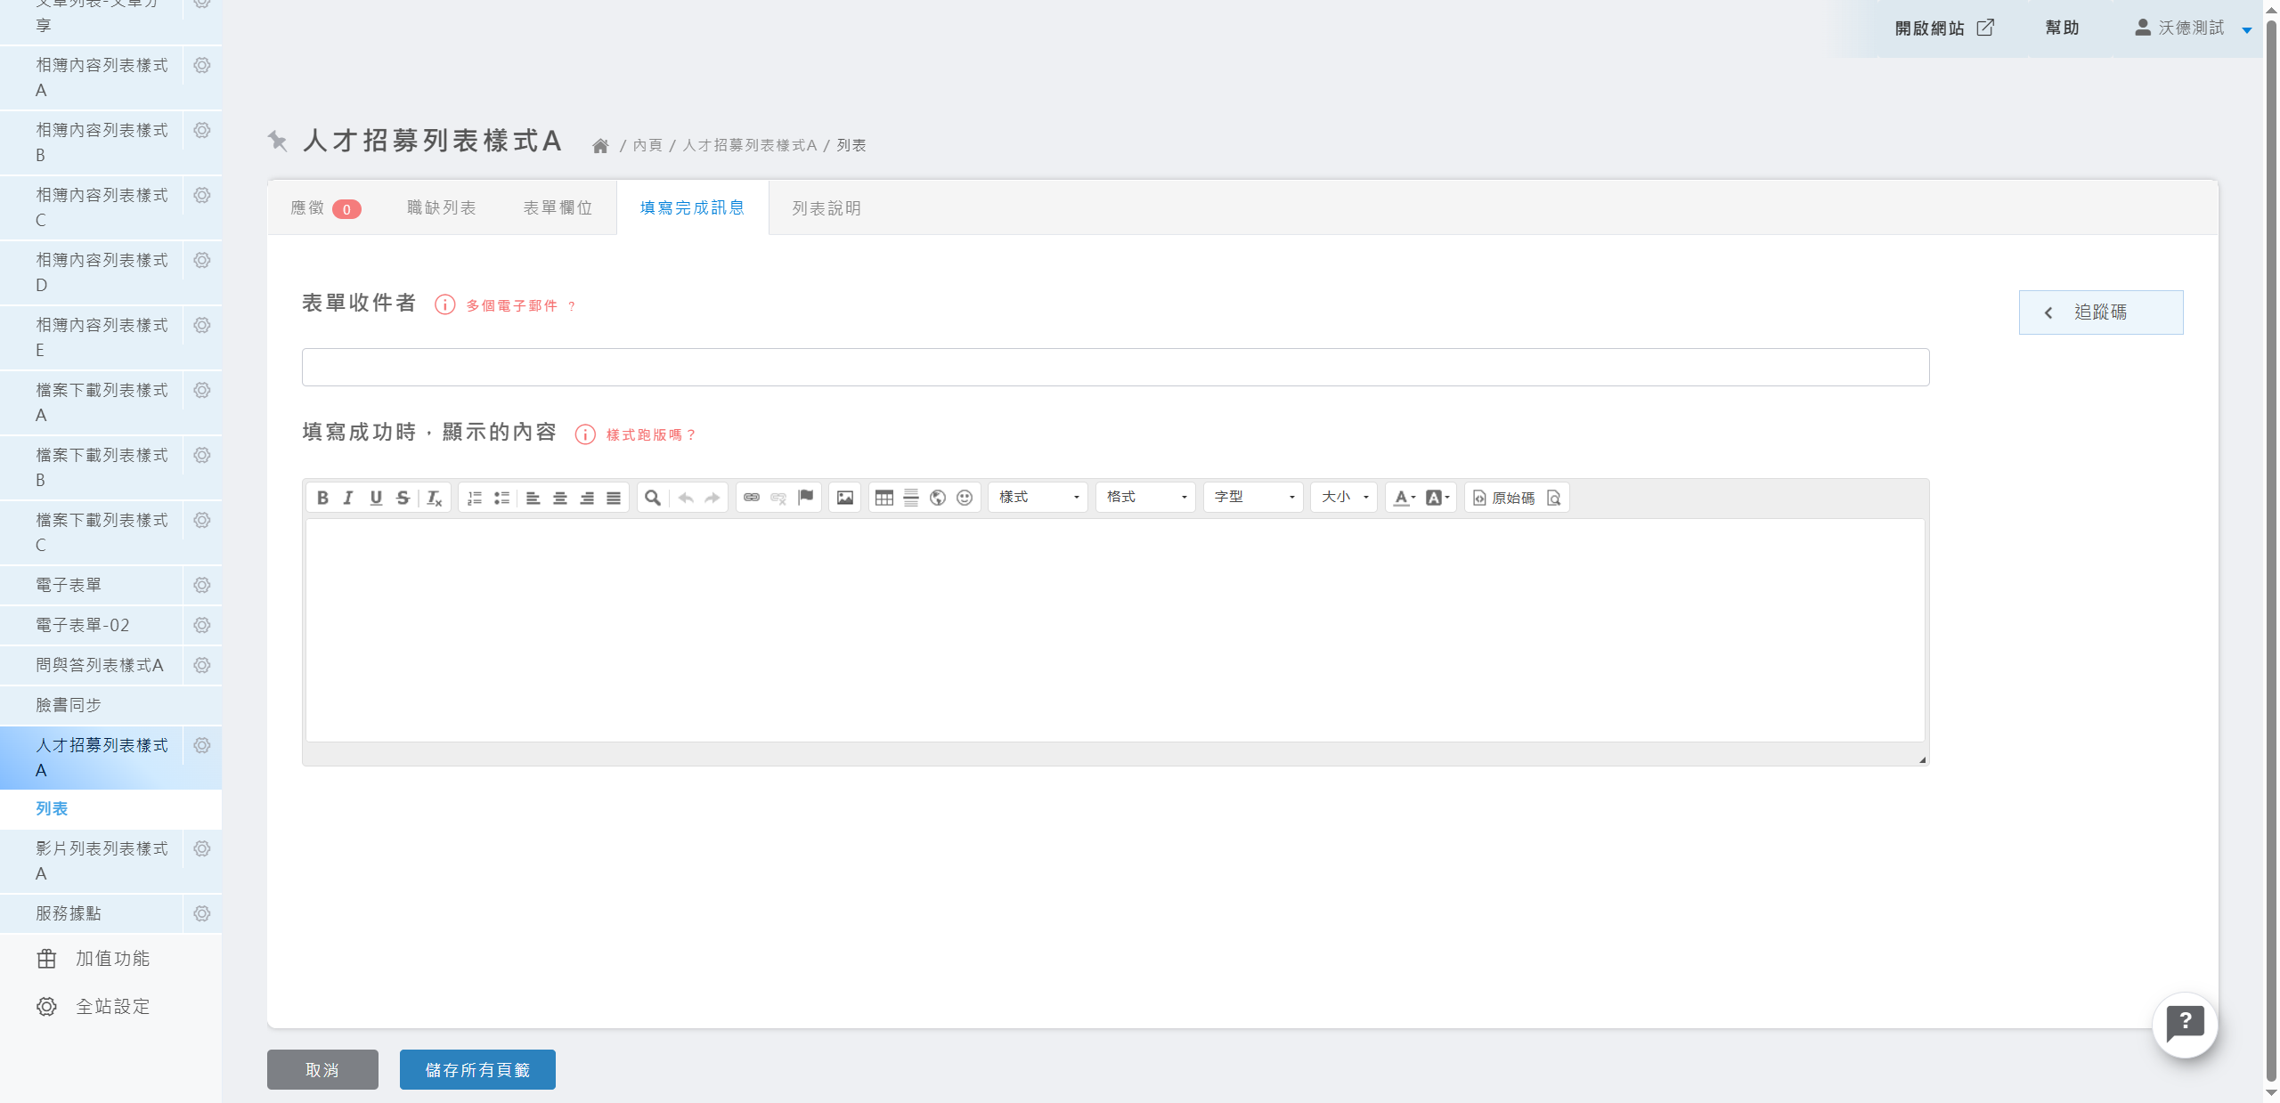Toggle bold formatting in the editor
Viewport: 2280px width, 1103px height.
pyautogui.click(x=322, y=497)
